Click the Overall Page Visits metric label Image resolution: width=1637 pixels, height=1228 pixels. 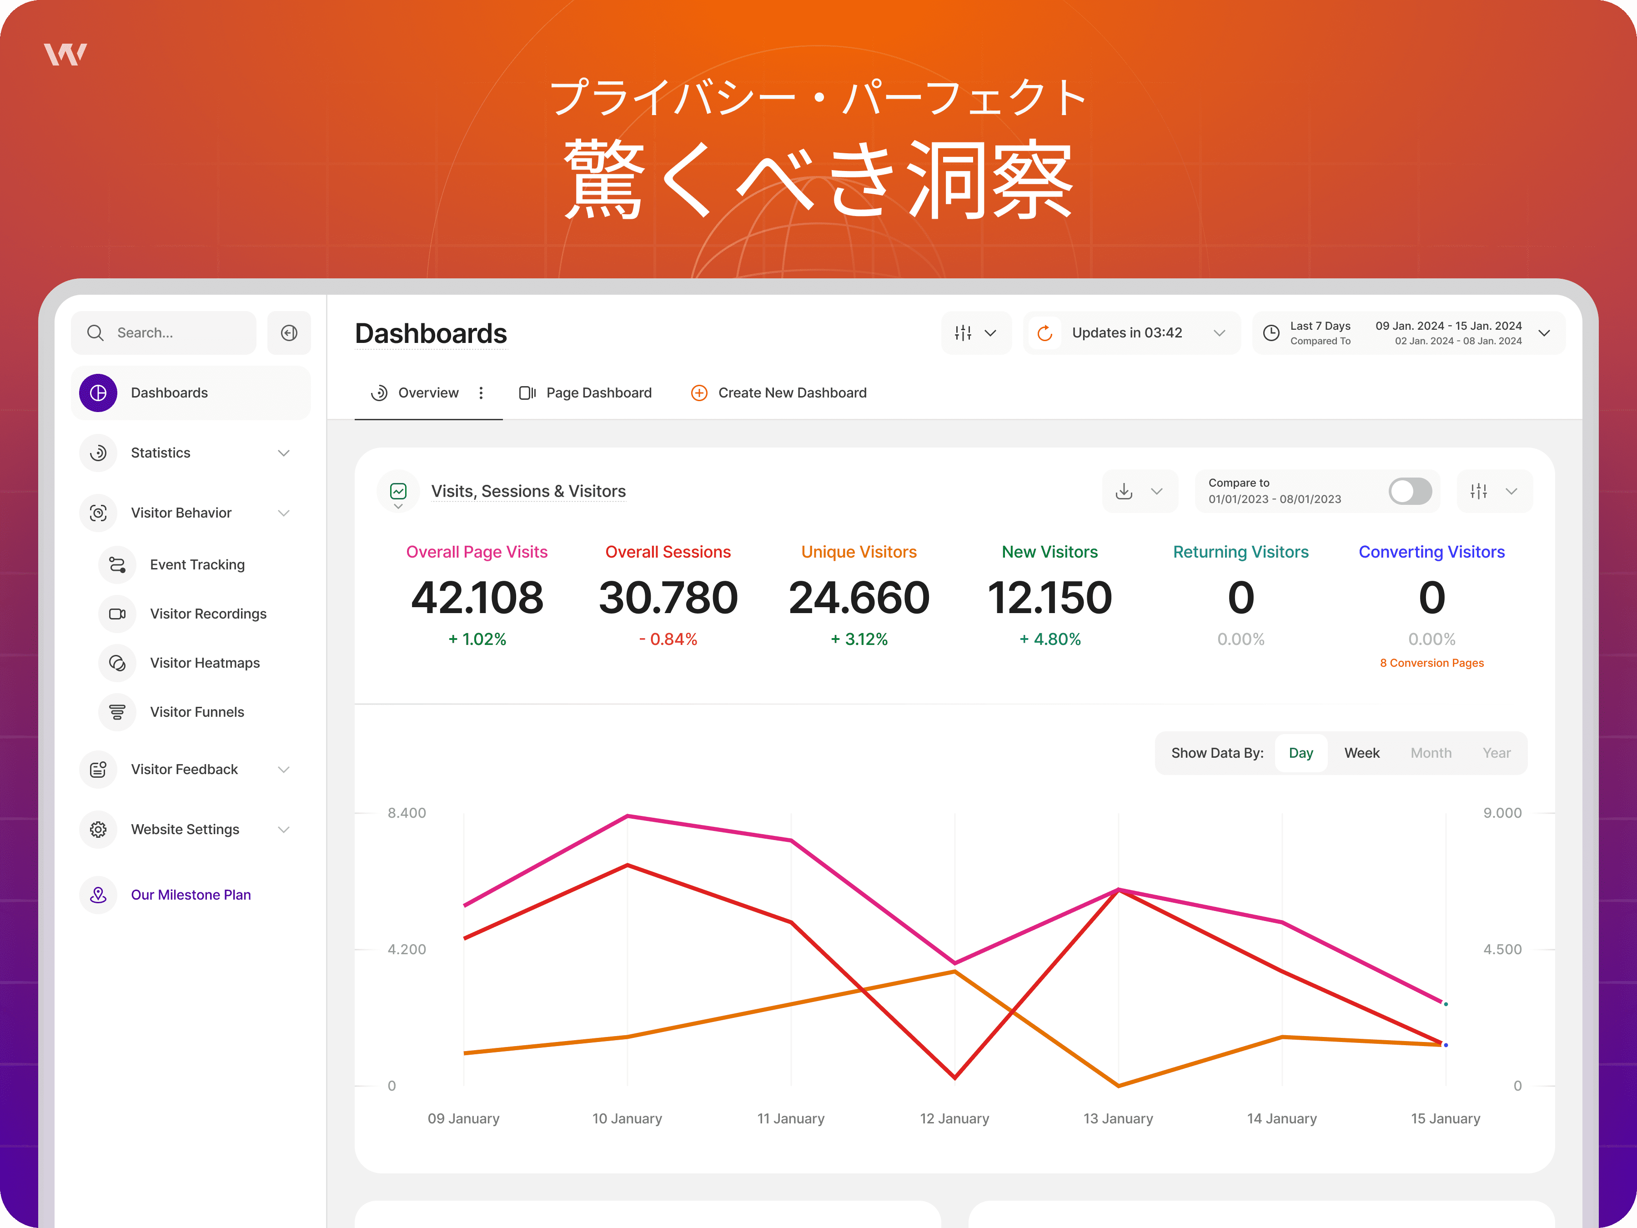coord(477,552)
